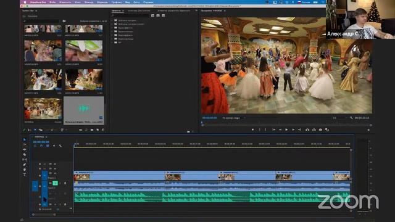Step back one frame
395x222 pixels.
click(280, 129)
